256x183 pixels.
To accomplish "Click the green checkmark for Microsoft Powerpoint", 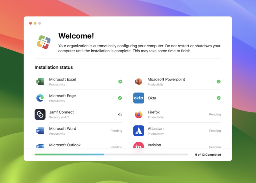I will [218, 81].
